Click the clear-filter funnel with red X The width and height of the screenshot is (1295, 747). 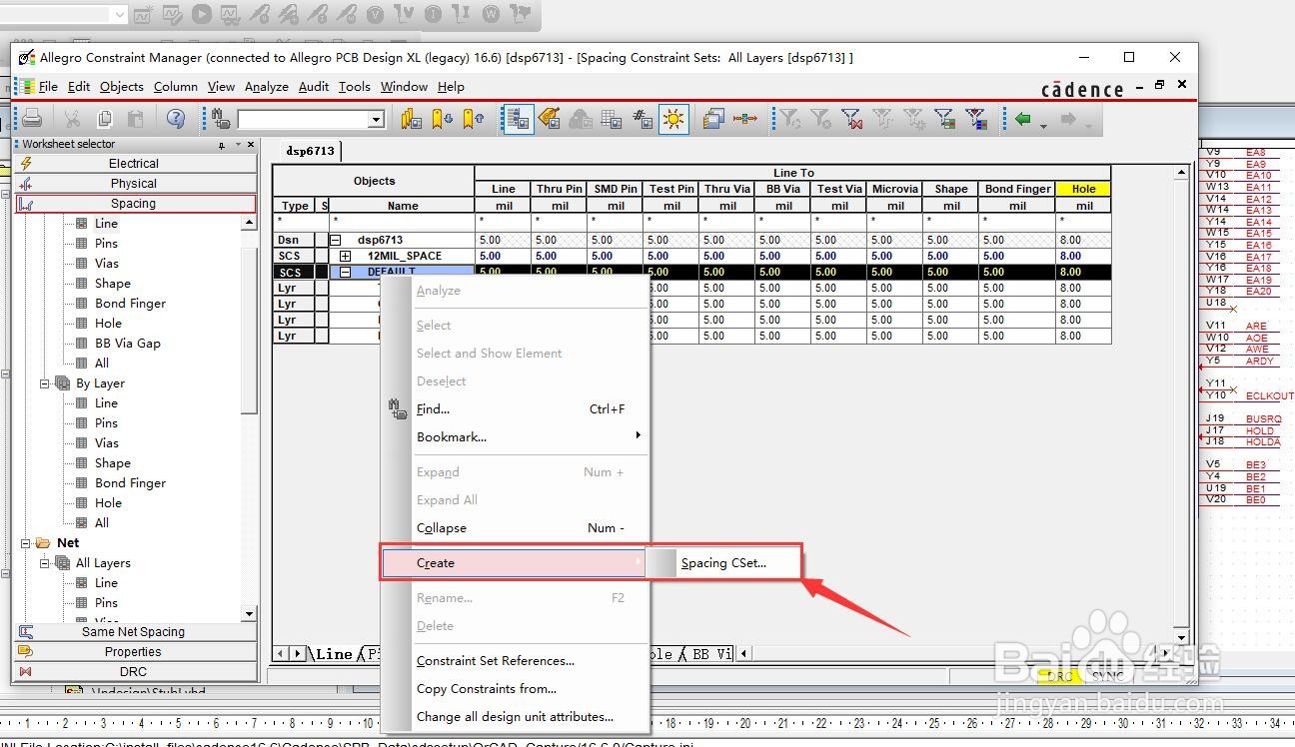[x=851, y=119]
